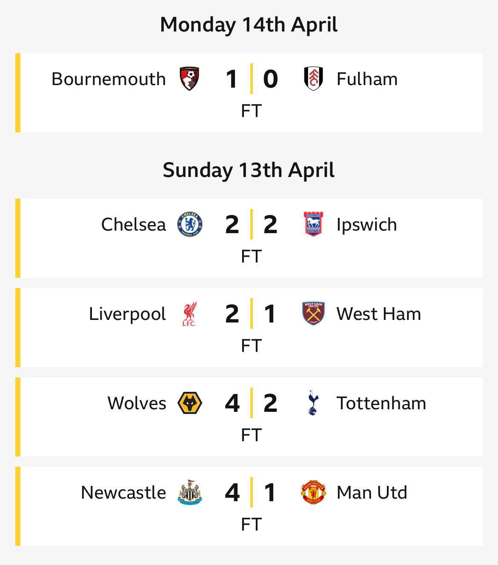Select the Tottenham team name
The image size is (498, 565).
click(x=381, y=403)
